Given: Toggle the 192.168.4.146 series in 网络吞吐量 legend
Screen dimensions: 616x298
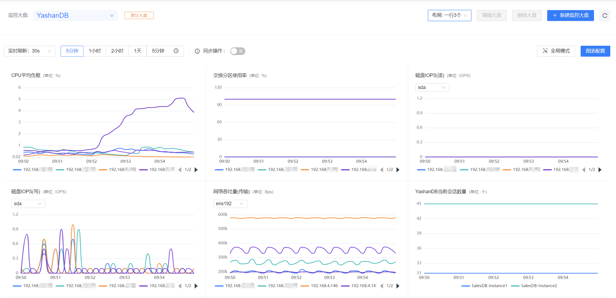Looking at the screenshot, I should (324, 286).
